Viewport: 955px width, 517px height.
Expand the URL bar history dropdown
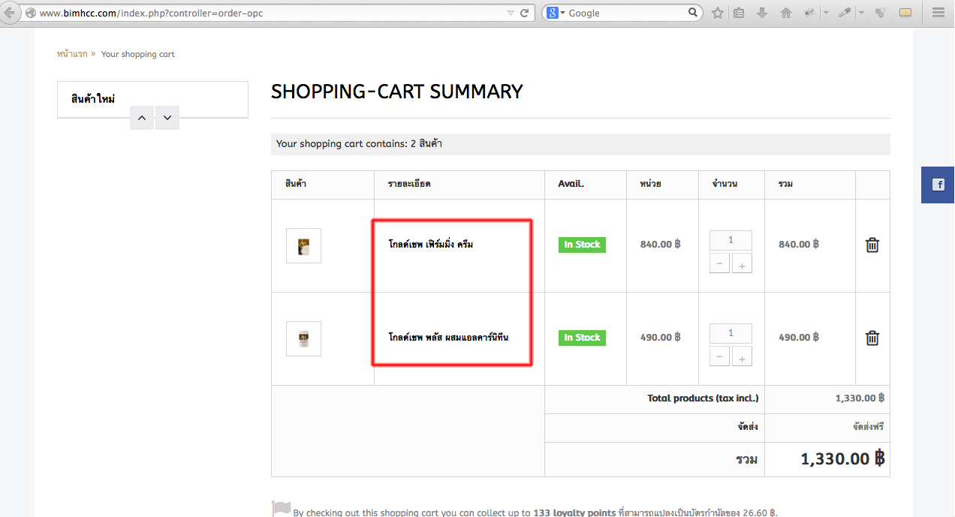tap(511, 13)
